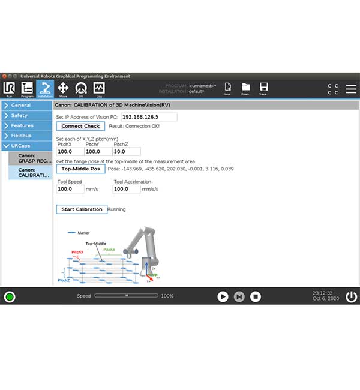This screenshot has height=390, width=360.
Task: Open the Log tab icon
Action: coord(99,89)
